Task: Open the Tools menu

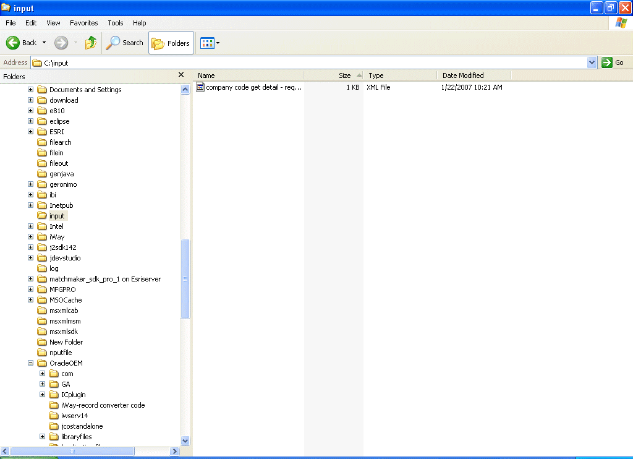Action: (x=115, y=23)
